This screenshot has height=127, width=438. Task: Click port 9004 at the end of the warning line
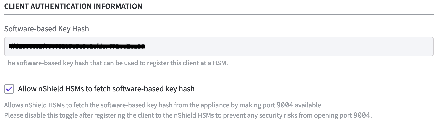click(x=362, y=115)
